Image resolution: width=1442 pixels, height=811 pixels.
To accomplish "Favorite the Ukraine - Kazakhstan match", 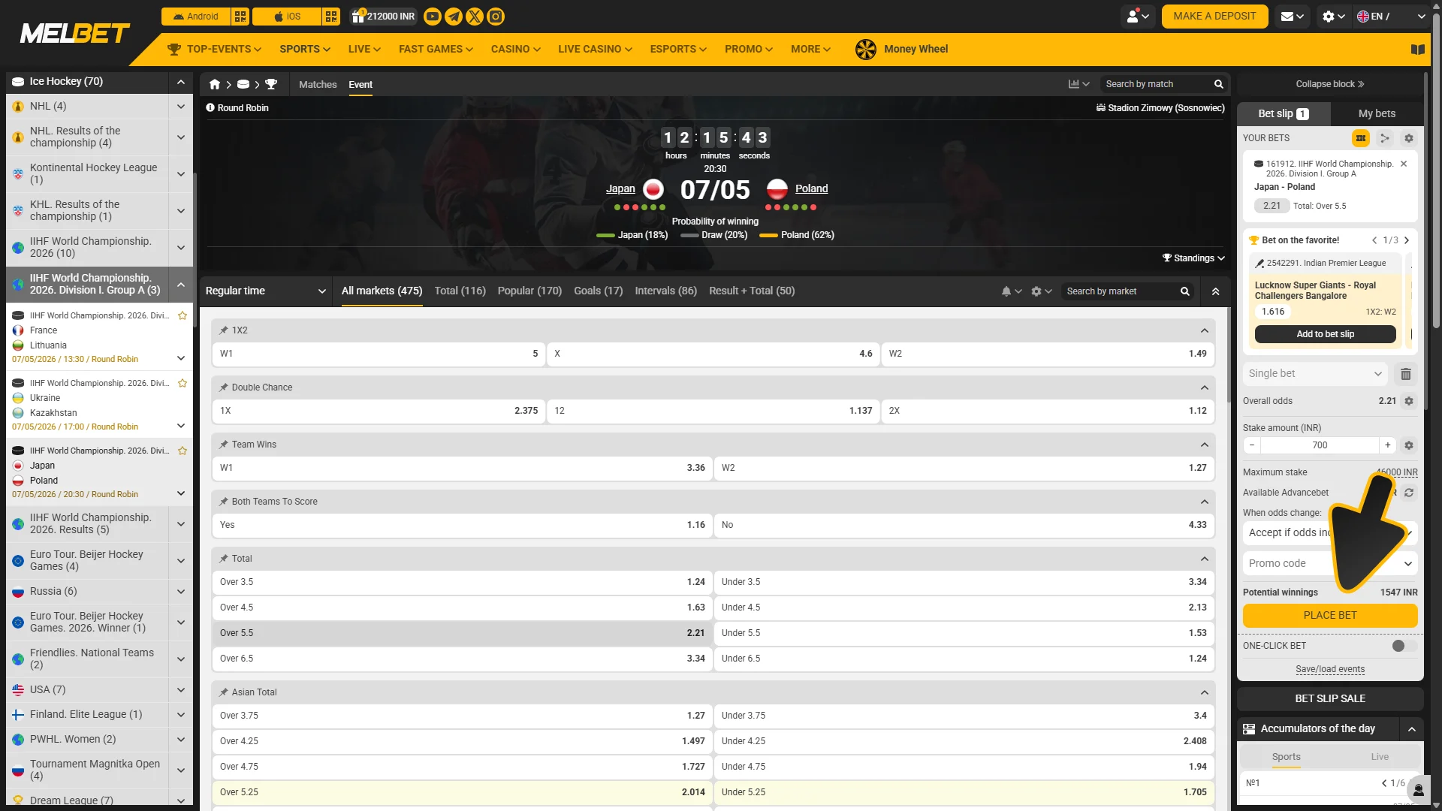I will (x=182, y=383).
